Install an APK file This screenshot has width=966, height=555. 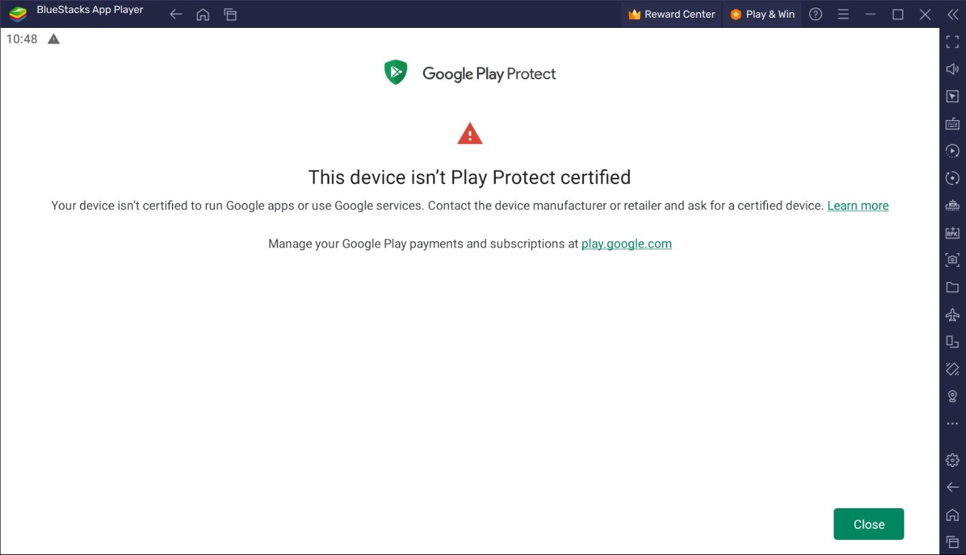click(952, 232)
